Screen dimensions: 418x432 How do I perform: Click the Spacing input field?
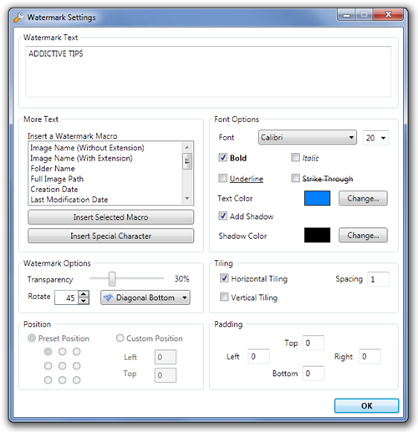[378, 279]
